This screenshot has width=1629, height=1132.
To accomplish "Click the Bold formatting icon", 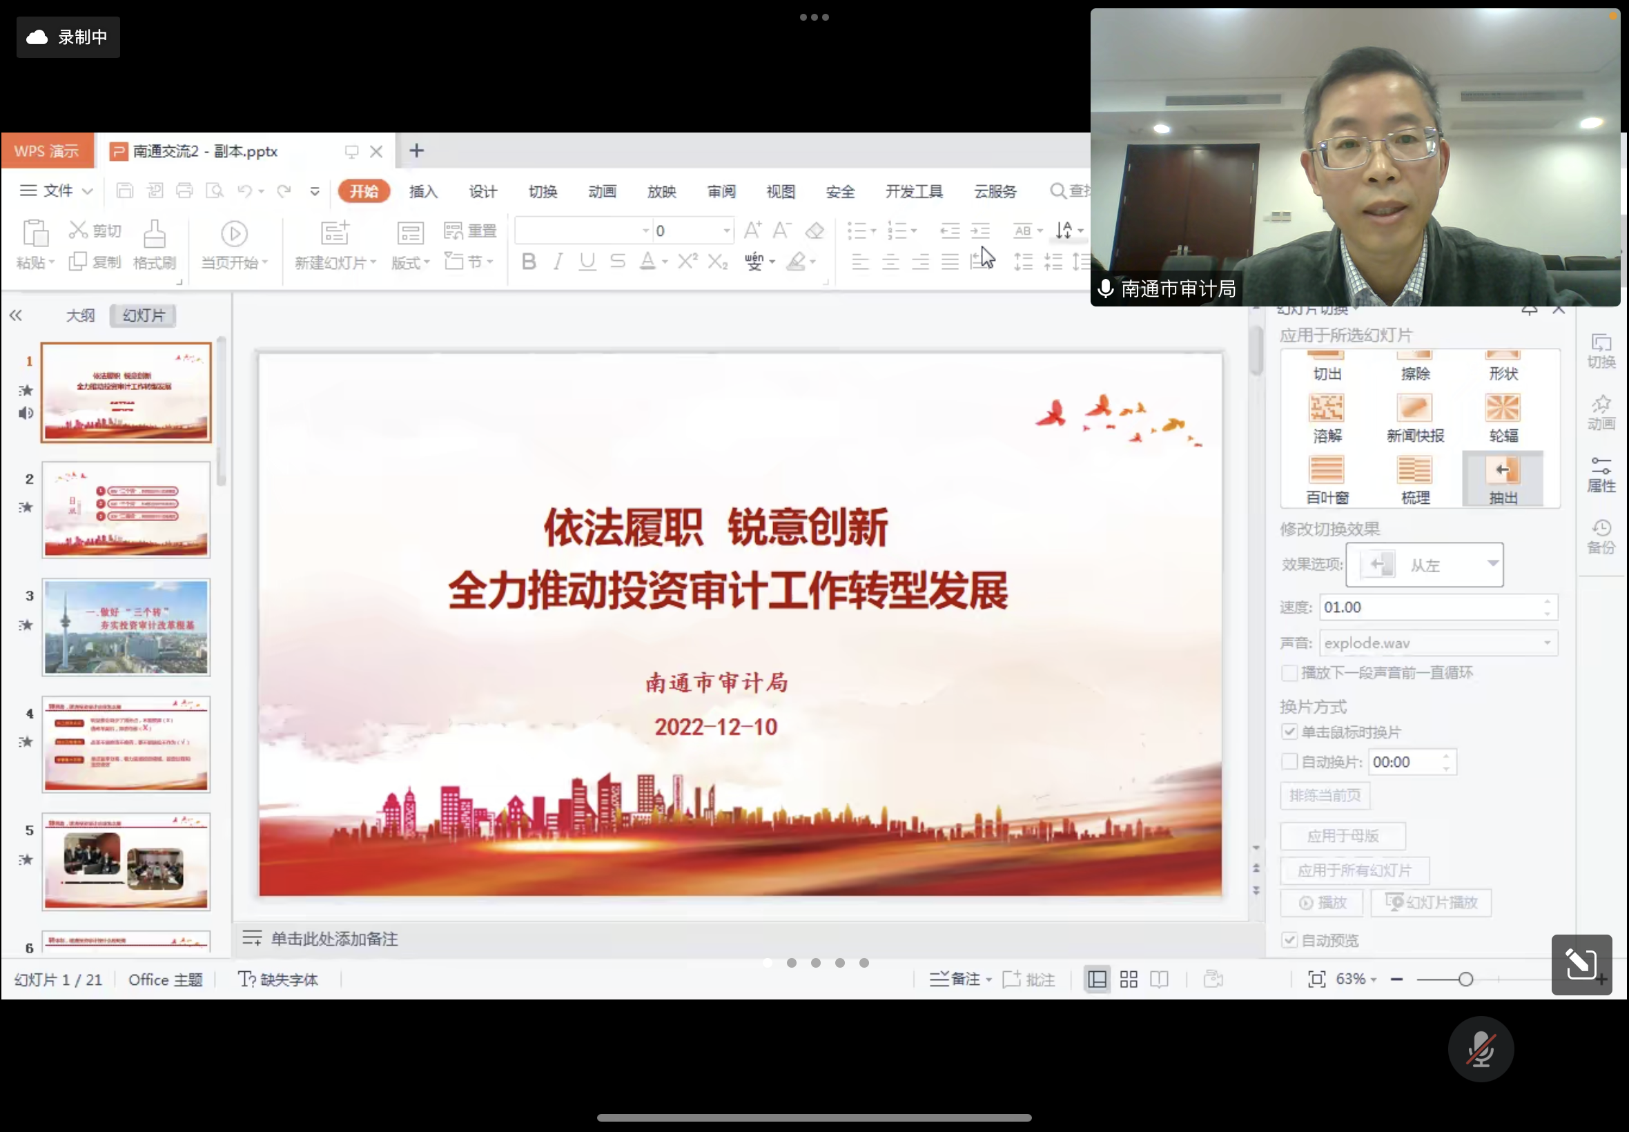I will coord(528,262).
